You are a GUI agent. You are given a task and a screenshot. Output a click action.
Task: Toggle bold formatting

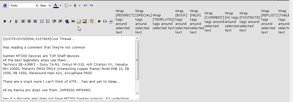click(5, 21)
